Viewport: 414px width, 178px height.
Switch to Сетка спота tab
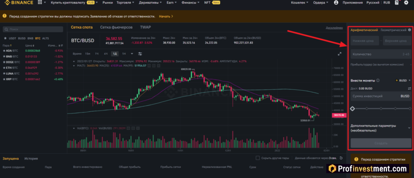click(82, 27)
